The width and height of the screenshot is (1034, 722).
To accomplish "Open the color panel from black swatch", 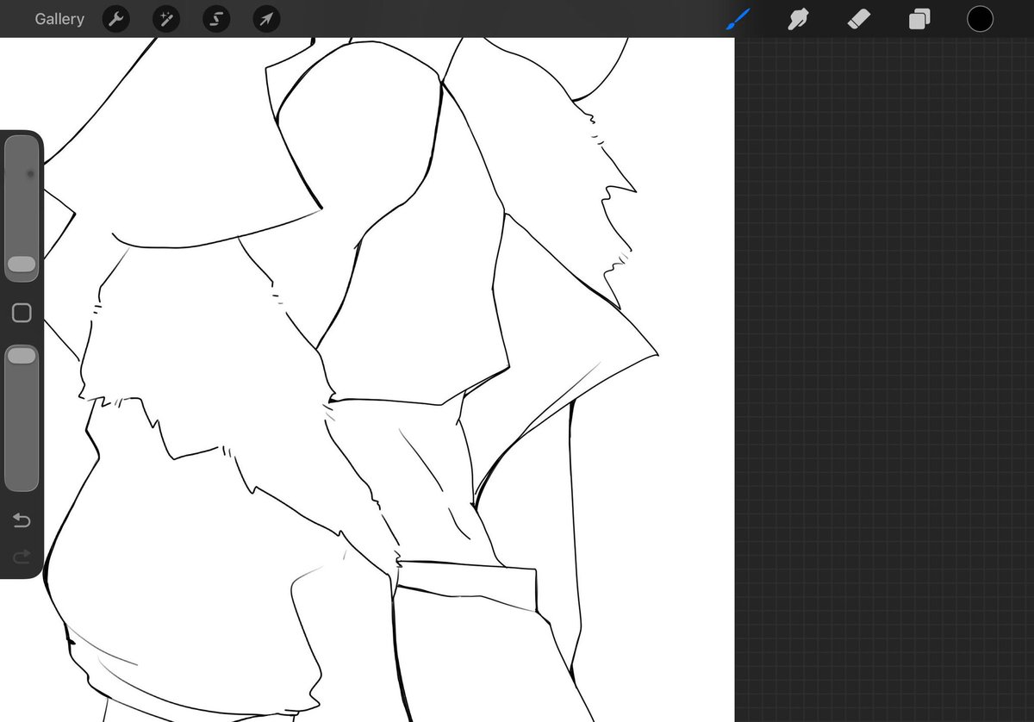I will coord(980,18).
